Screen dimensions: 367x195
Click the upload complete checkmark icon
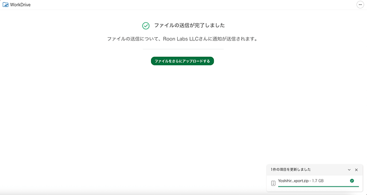[146, 26]
